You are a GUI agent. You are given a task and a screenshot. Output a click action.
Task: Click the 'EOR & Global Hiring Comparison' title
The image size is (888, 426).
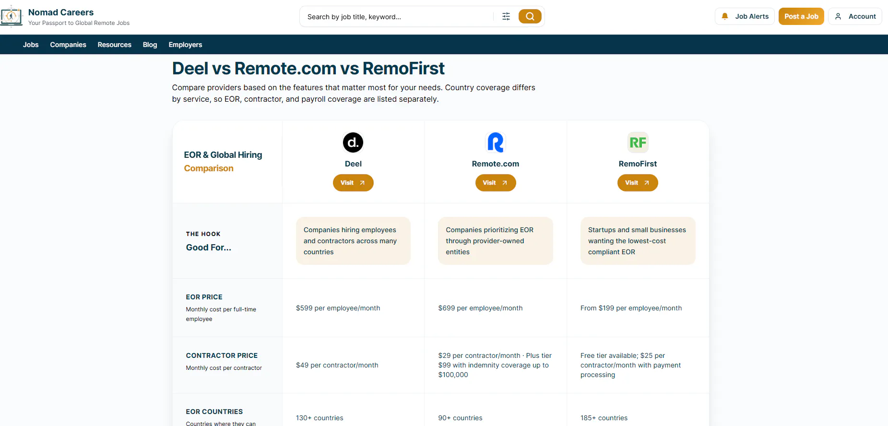223,162
